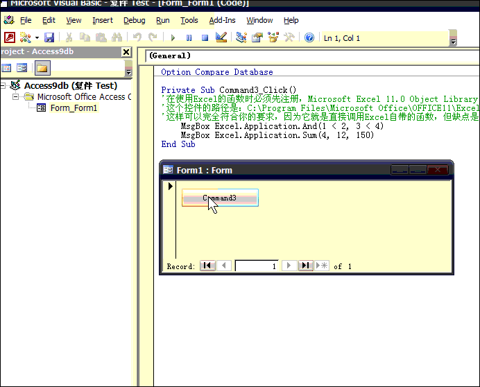Open the Help menu
Screen dimensions: 480x387
coord(291,20)
